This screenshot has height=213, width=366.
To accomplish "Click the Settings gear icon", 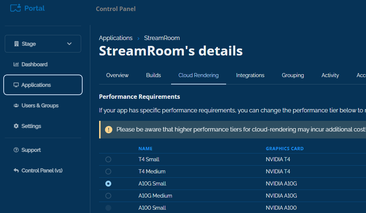I will (x=16, y=126).
